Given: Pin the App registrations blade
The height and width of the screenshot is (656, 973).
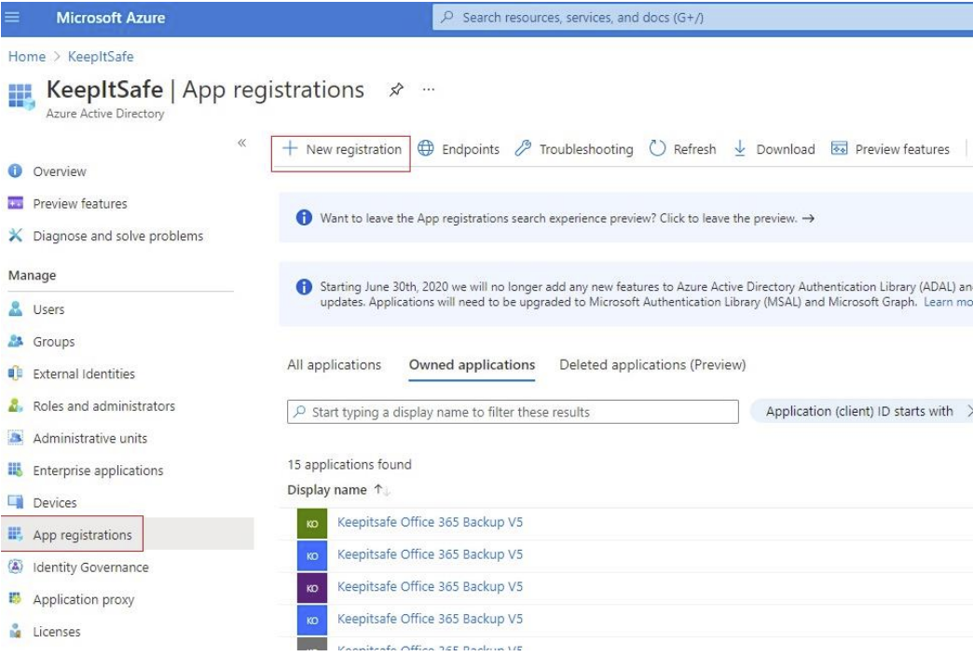Looking at the screenshot, I should 396,89.
